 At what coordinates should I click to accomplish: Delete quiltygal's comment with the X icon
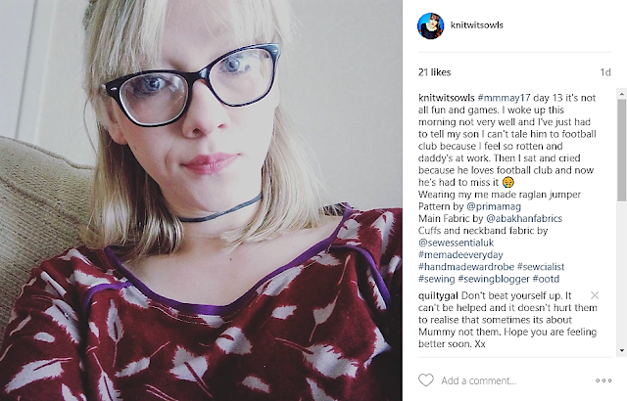[x=595, y=295]
